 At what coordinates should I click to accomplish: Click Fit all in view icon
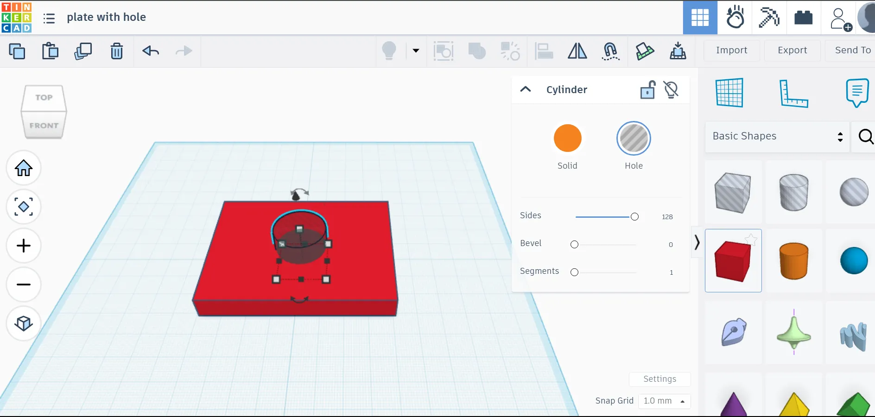point(24,207)
